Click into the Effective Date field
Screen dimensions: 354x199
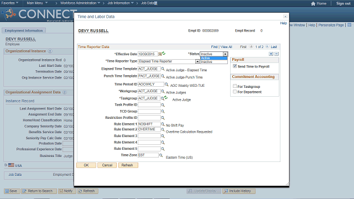click(148, 54)
